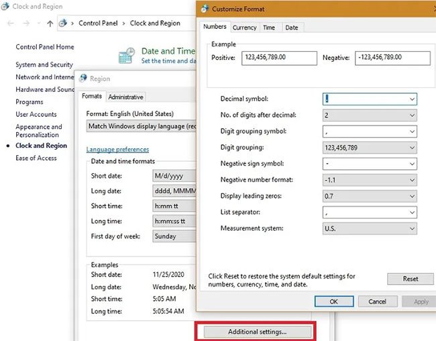Open the Short date format dropdown
This screenshot has height=341, width=436.
[x=174, y=176]
